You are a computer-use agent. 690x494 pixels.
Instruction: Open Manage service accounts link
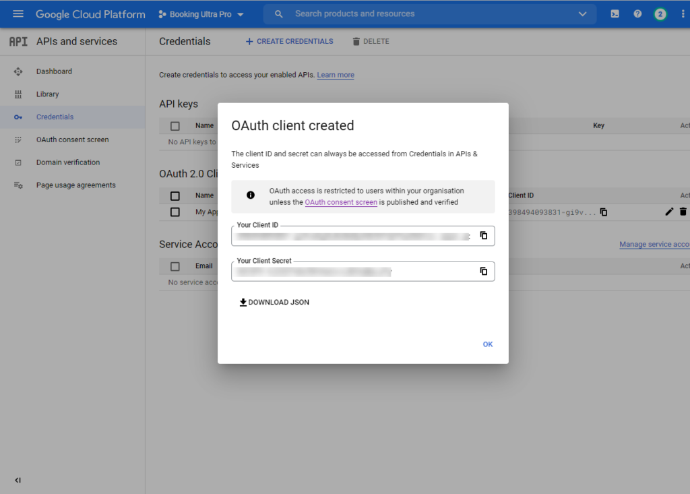coord(654,245)
